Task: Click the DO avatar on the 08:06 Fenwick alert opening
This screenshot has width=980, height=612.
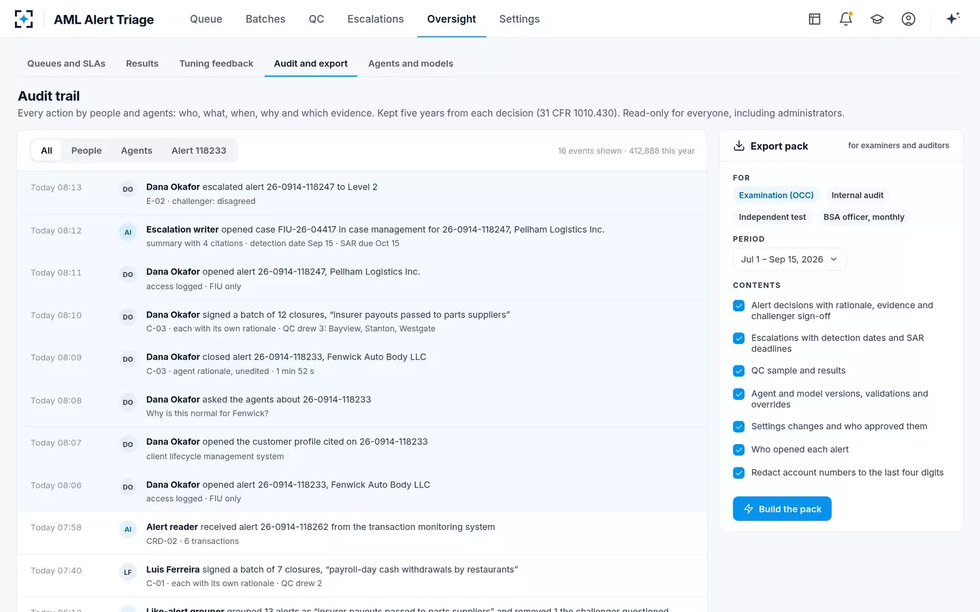Action: pyautogui.click(x=128, y=487)
